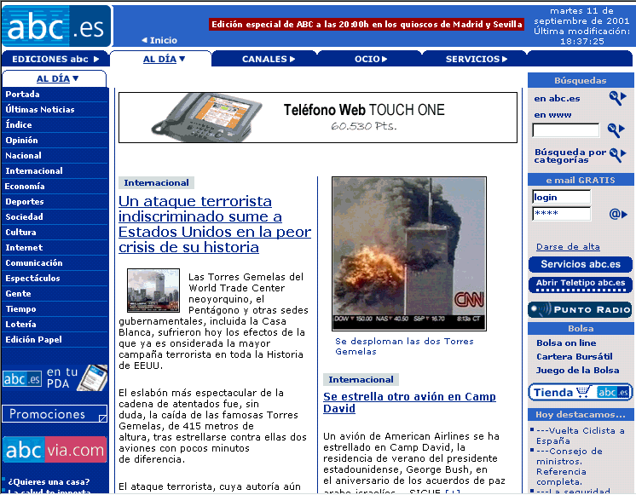
Task: Click the Internacional tag above terrorist headline
Action: 156,183
